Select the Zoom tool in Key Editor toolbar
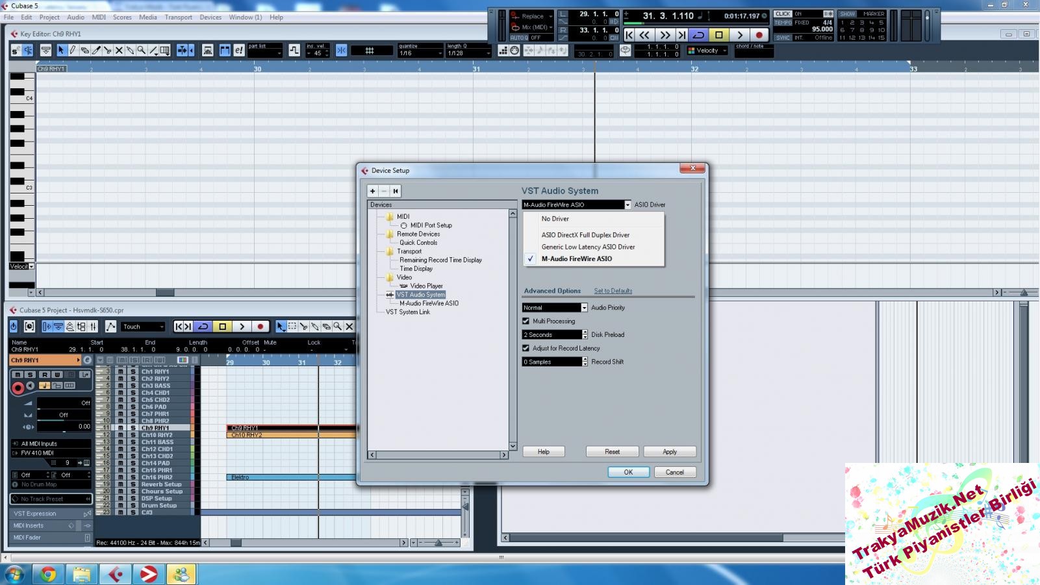Screen dimensions: 1040x585 141,50
